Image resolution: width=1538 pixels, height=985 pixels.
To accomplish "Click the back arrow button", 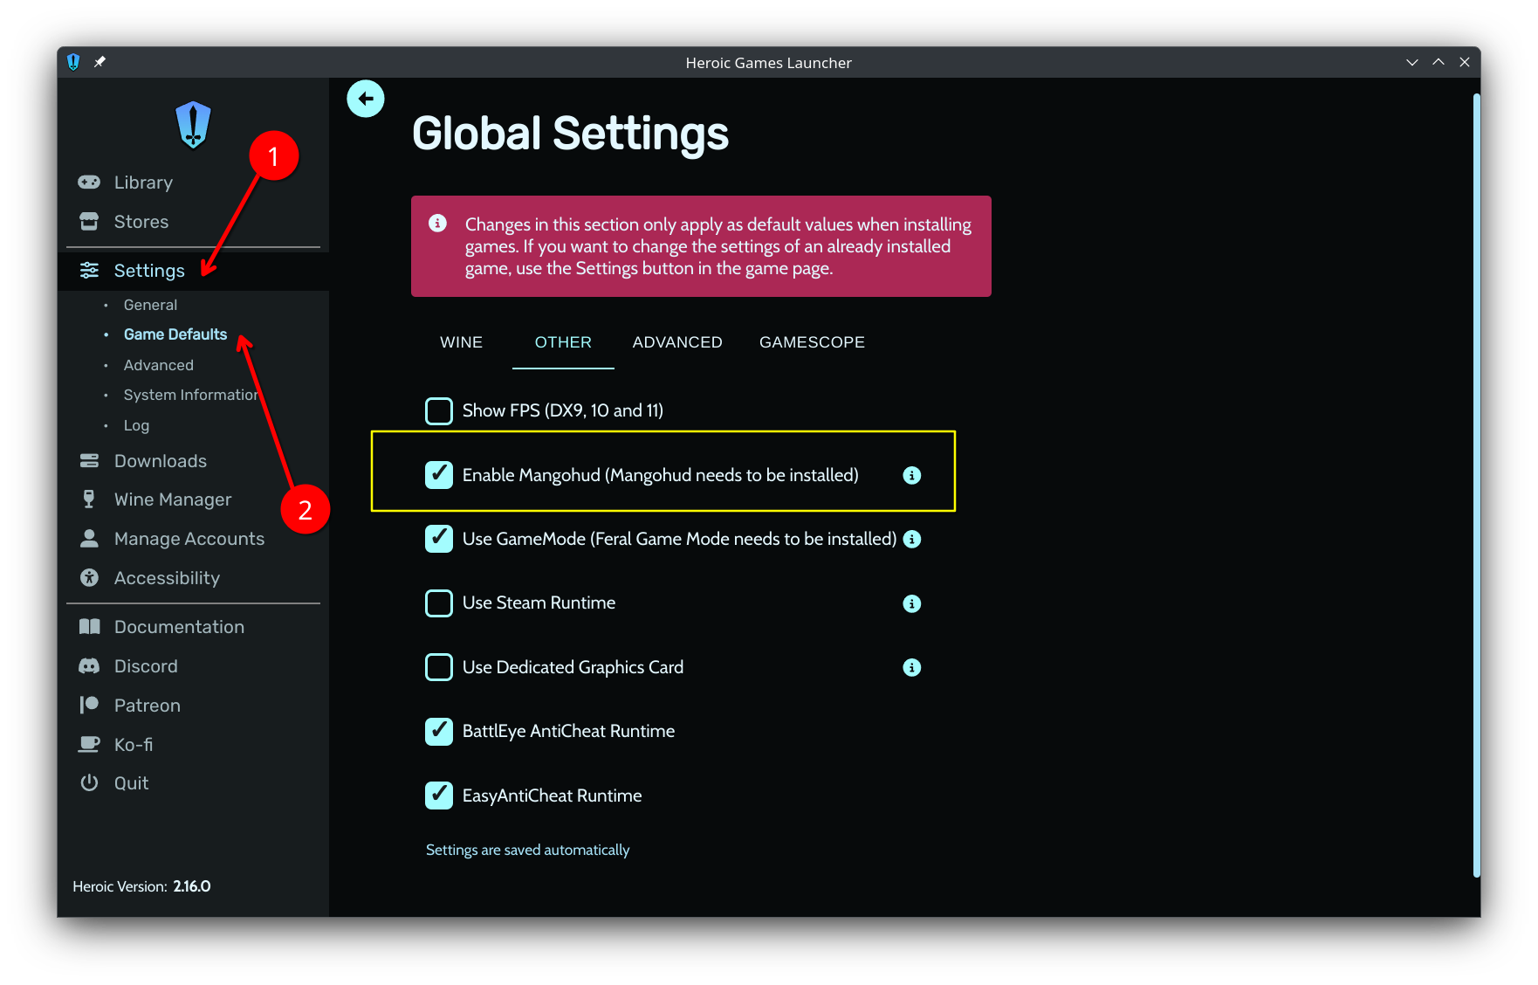I will click(x=366, y=99).
